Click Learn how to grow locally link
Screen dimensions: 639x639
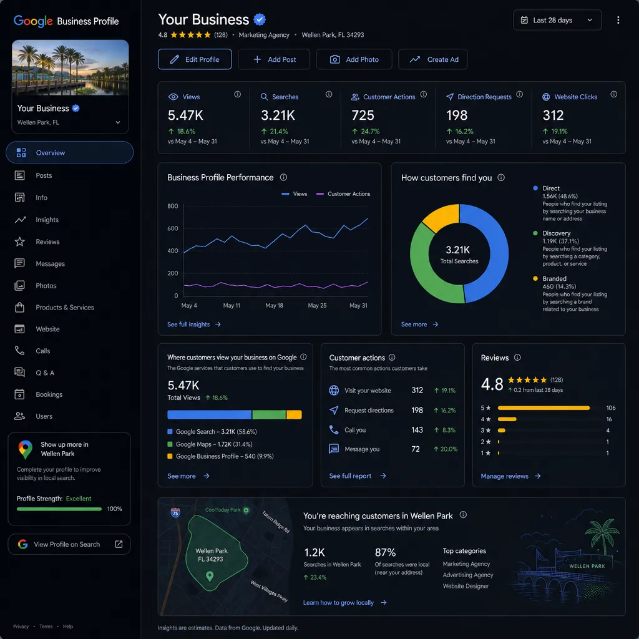coord(344,603)
